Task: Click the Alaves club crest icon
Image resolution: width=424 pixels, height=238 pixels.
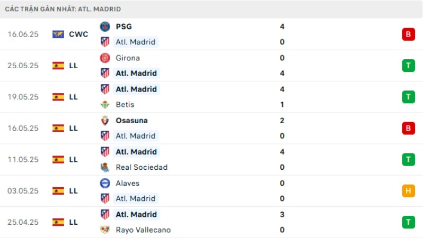Action: [105, 183]
